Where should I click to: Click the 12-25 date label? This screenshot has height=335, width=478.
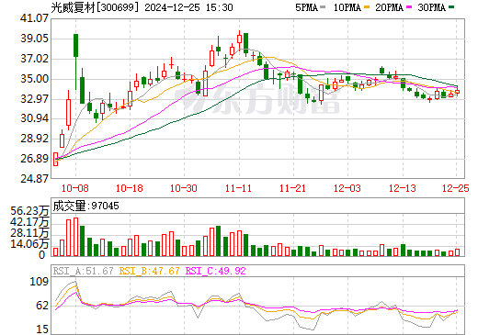tap(456, 188)
